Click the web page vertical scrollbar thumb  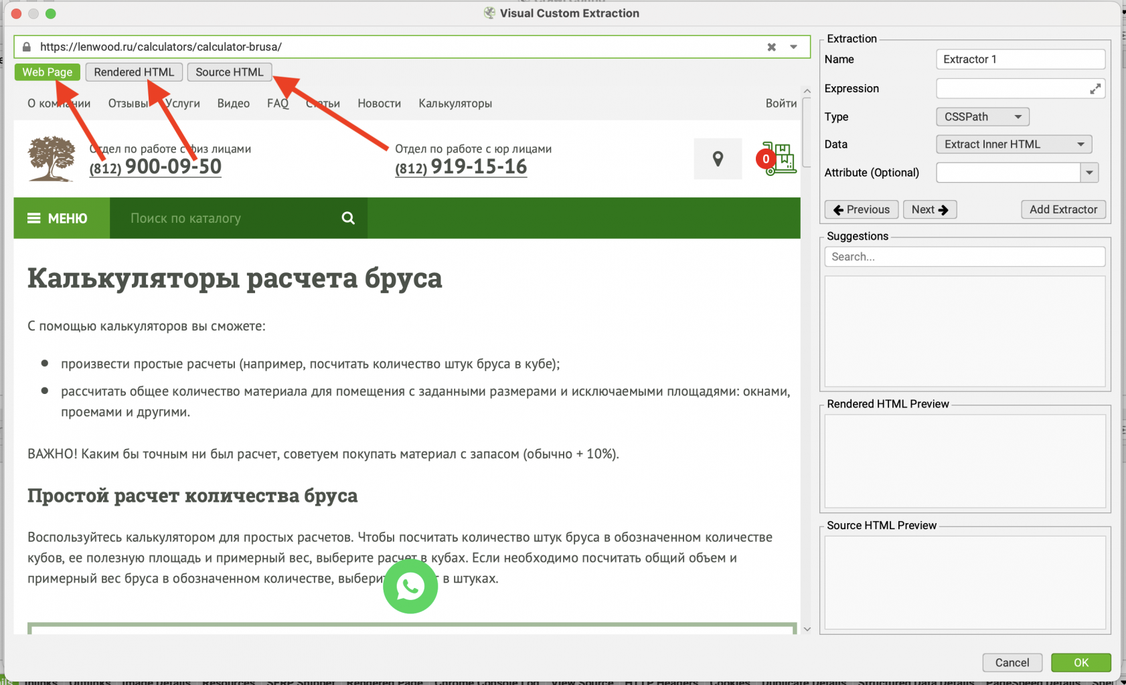tap(807, 132)
